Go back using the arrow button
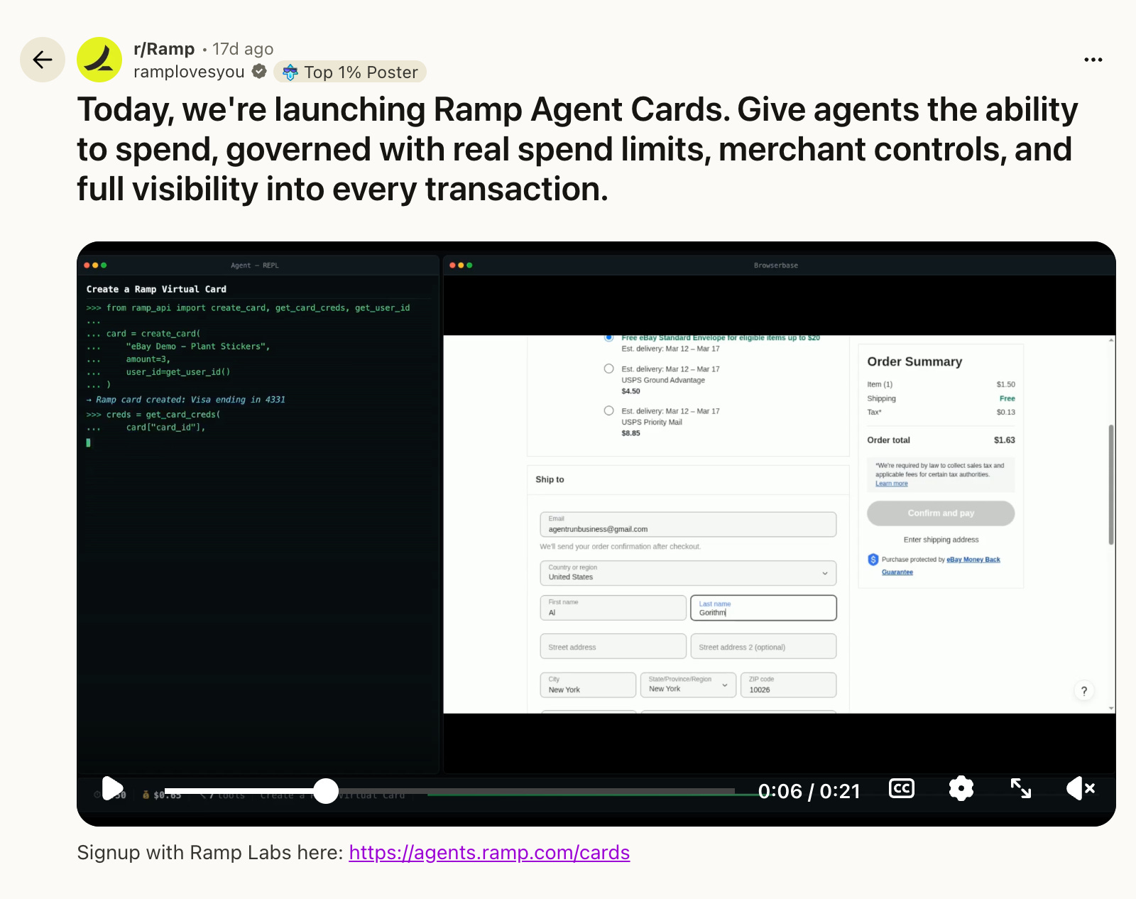 [43, 60]
